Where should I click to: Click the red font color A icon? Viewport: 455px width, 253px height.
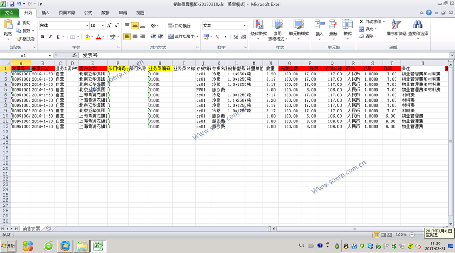coord(99,37)
